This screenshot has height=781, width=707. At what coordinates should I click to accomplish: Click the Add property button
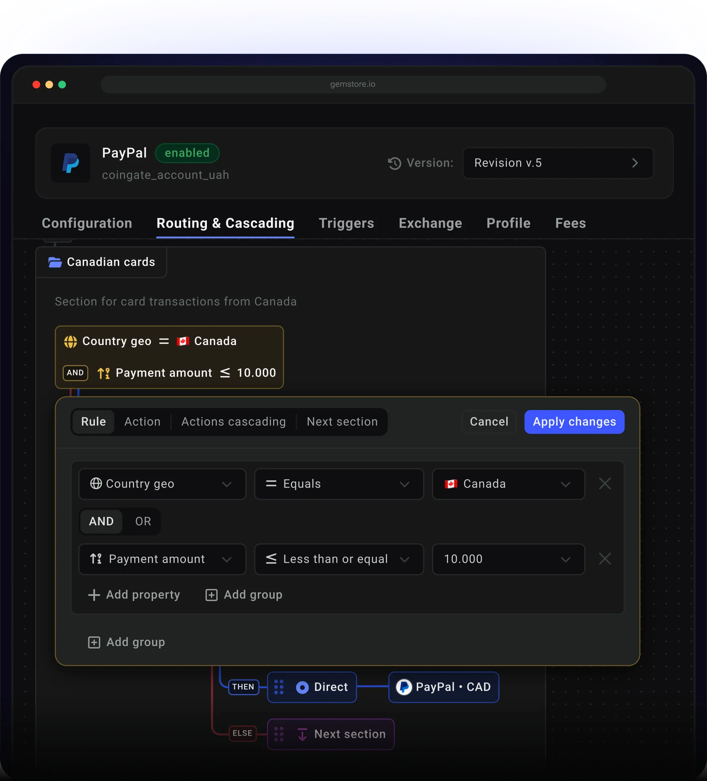point(135,595)
